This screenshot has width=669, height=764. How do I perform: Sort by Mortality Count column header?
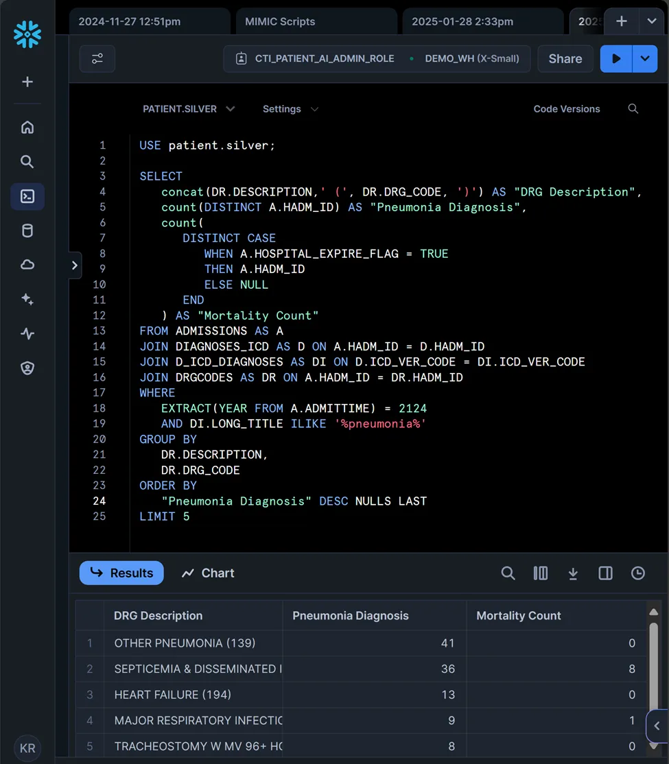(x=556, y=615)
